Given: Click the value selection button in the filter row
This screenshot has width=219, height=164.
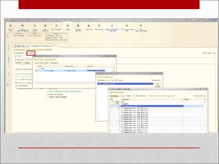Looking at the screenshot, I should [112, 71].
